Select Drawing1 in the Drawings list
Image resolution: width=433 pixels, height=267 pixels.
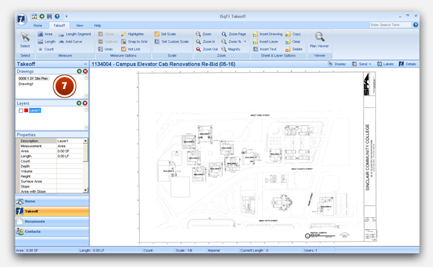[x=26, y=84]
